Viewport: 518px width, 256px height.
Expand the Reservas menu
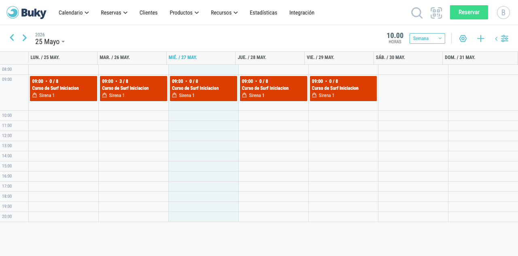114,13
